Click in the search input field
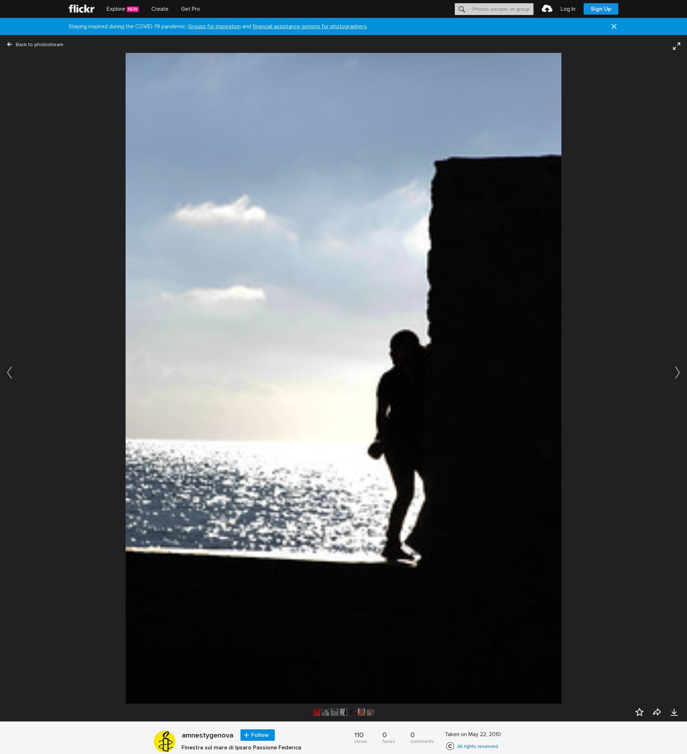The height and width of the screenshot is (754, 687). point(501,9)
